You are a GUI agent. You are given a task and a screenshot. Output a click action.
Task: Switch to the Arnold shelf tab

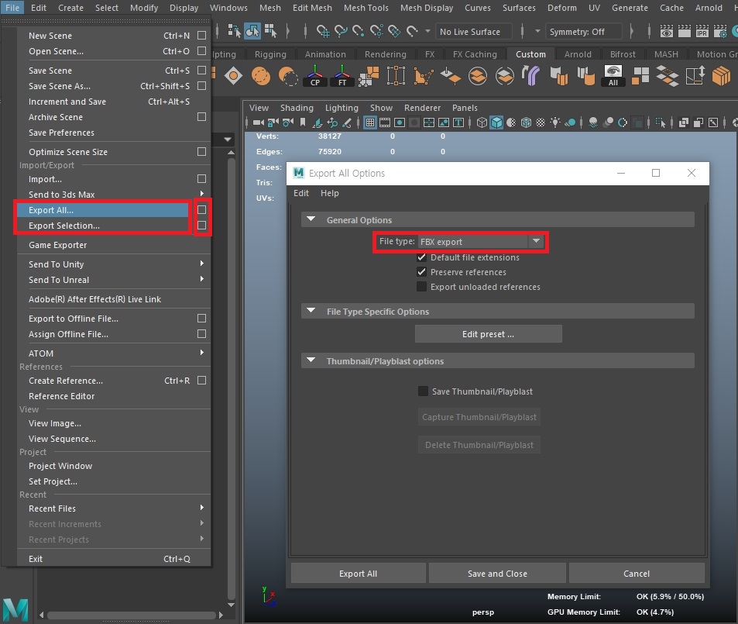pyautogui.click(x=578, y=54)
